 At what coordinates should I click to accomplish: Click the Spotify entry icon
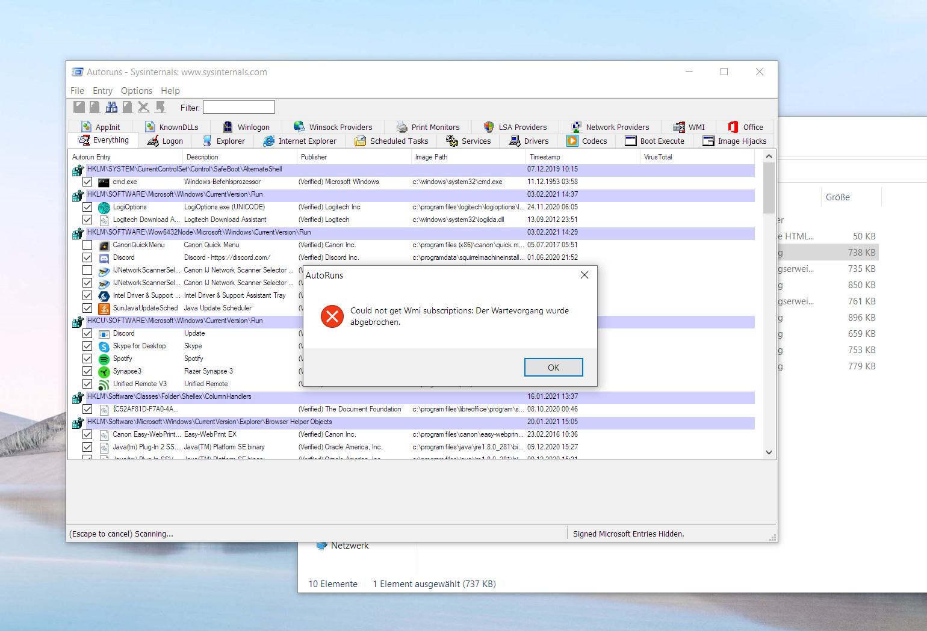click(x=104, y=359)
